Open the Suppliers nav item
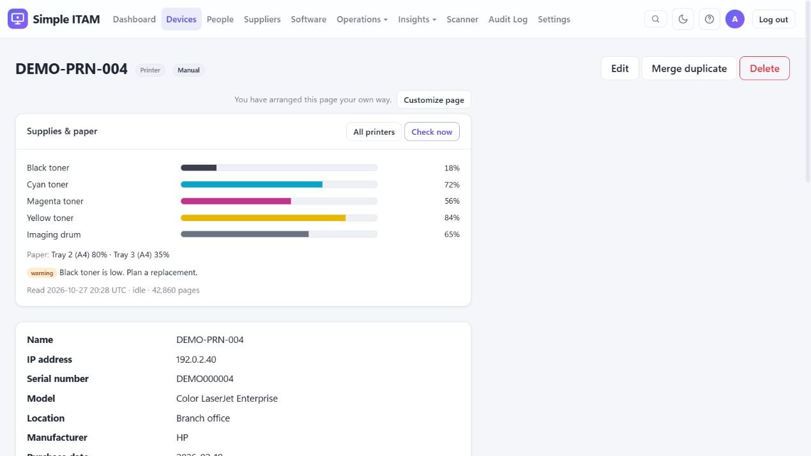The width and height of the screenshot is (811, 456). (x=262, y=19)
